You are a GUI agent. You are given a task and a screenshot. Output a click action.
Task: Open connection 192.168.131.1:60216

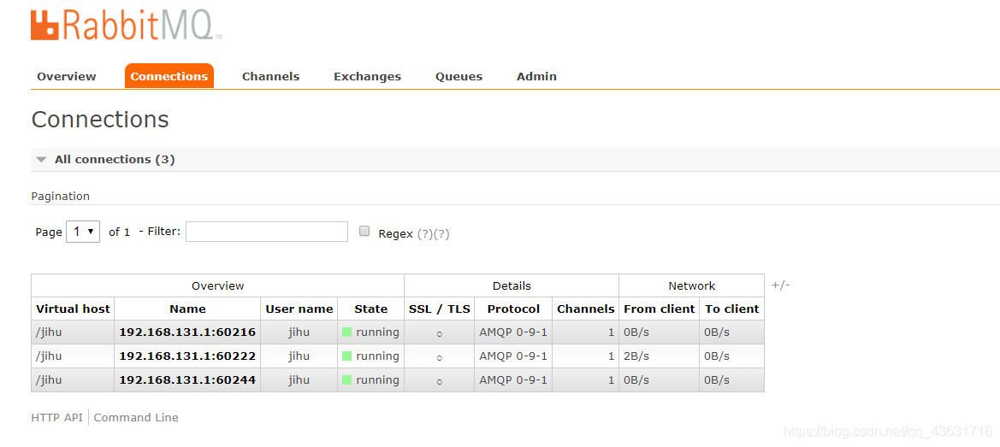pos(187,332)
